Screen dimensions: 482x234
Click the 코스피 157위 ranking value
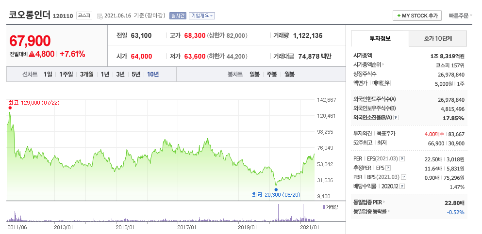point(450,65)
